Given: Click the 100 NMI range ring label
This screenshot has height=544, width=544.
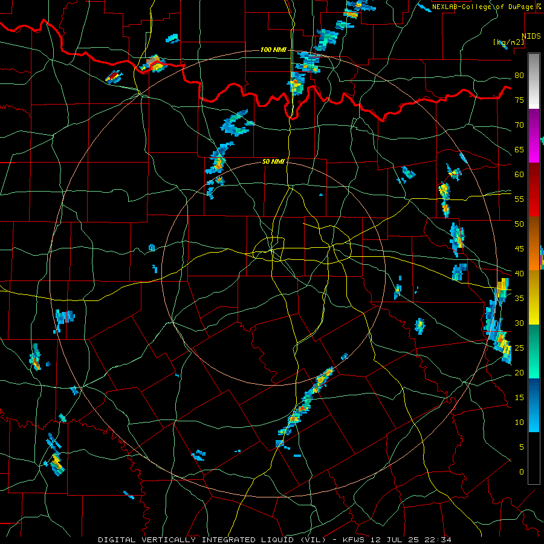Looking at the screenshot, I should 273,50.
